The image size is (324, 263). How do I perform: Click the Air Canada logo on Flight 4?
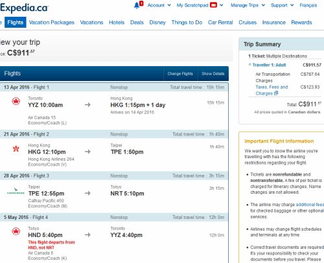(16, 231)
